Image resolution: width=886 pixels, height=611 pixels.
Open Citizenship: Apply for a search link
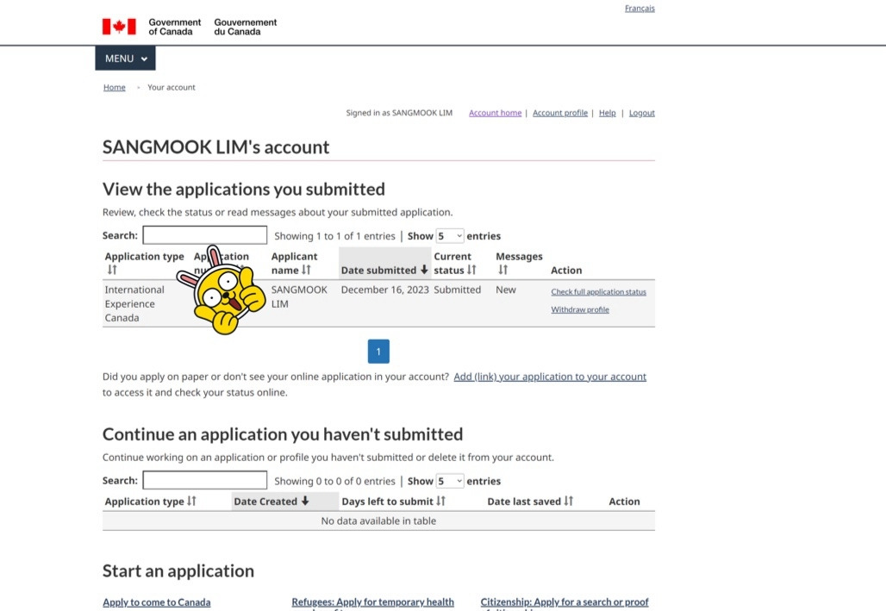tap(565, 602)
